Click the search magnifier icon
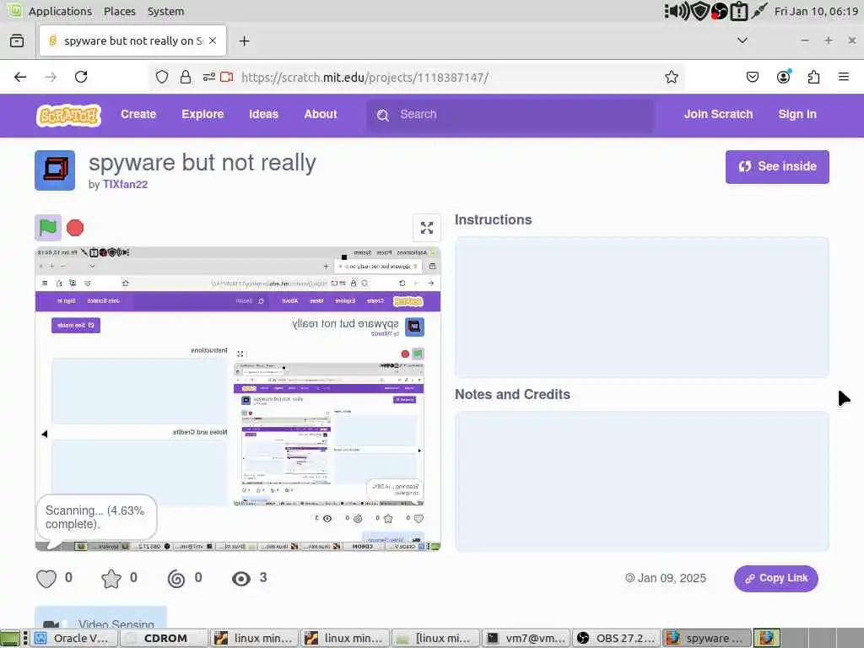Screen dimensions: 864x648 [x=383, y=115]
